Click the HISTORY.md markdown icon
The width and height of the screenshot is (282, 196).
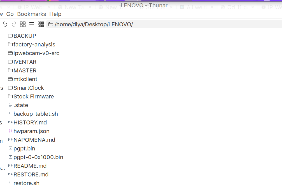[x=10, y=122]
